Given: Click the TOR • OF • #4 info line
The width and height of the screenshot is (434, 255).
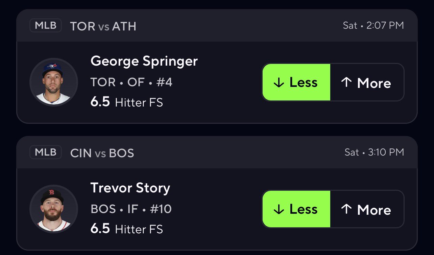Looking at the screenshot, I should click(x=131, y=82).
